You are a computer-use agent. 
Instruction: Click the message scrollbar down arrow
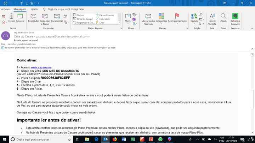(252, 132)
